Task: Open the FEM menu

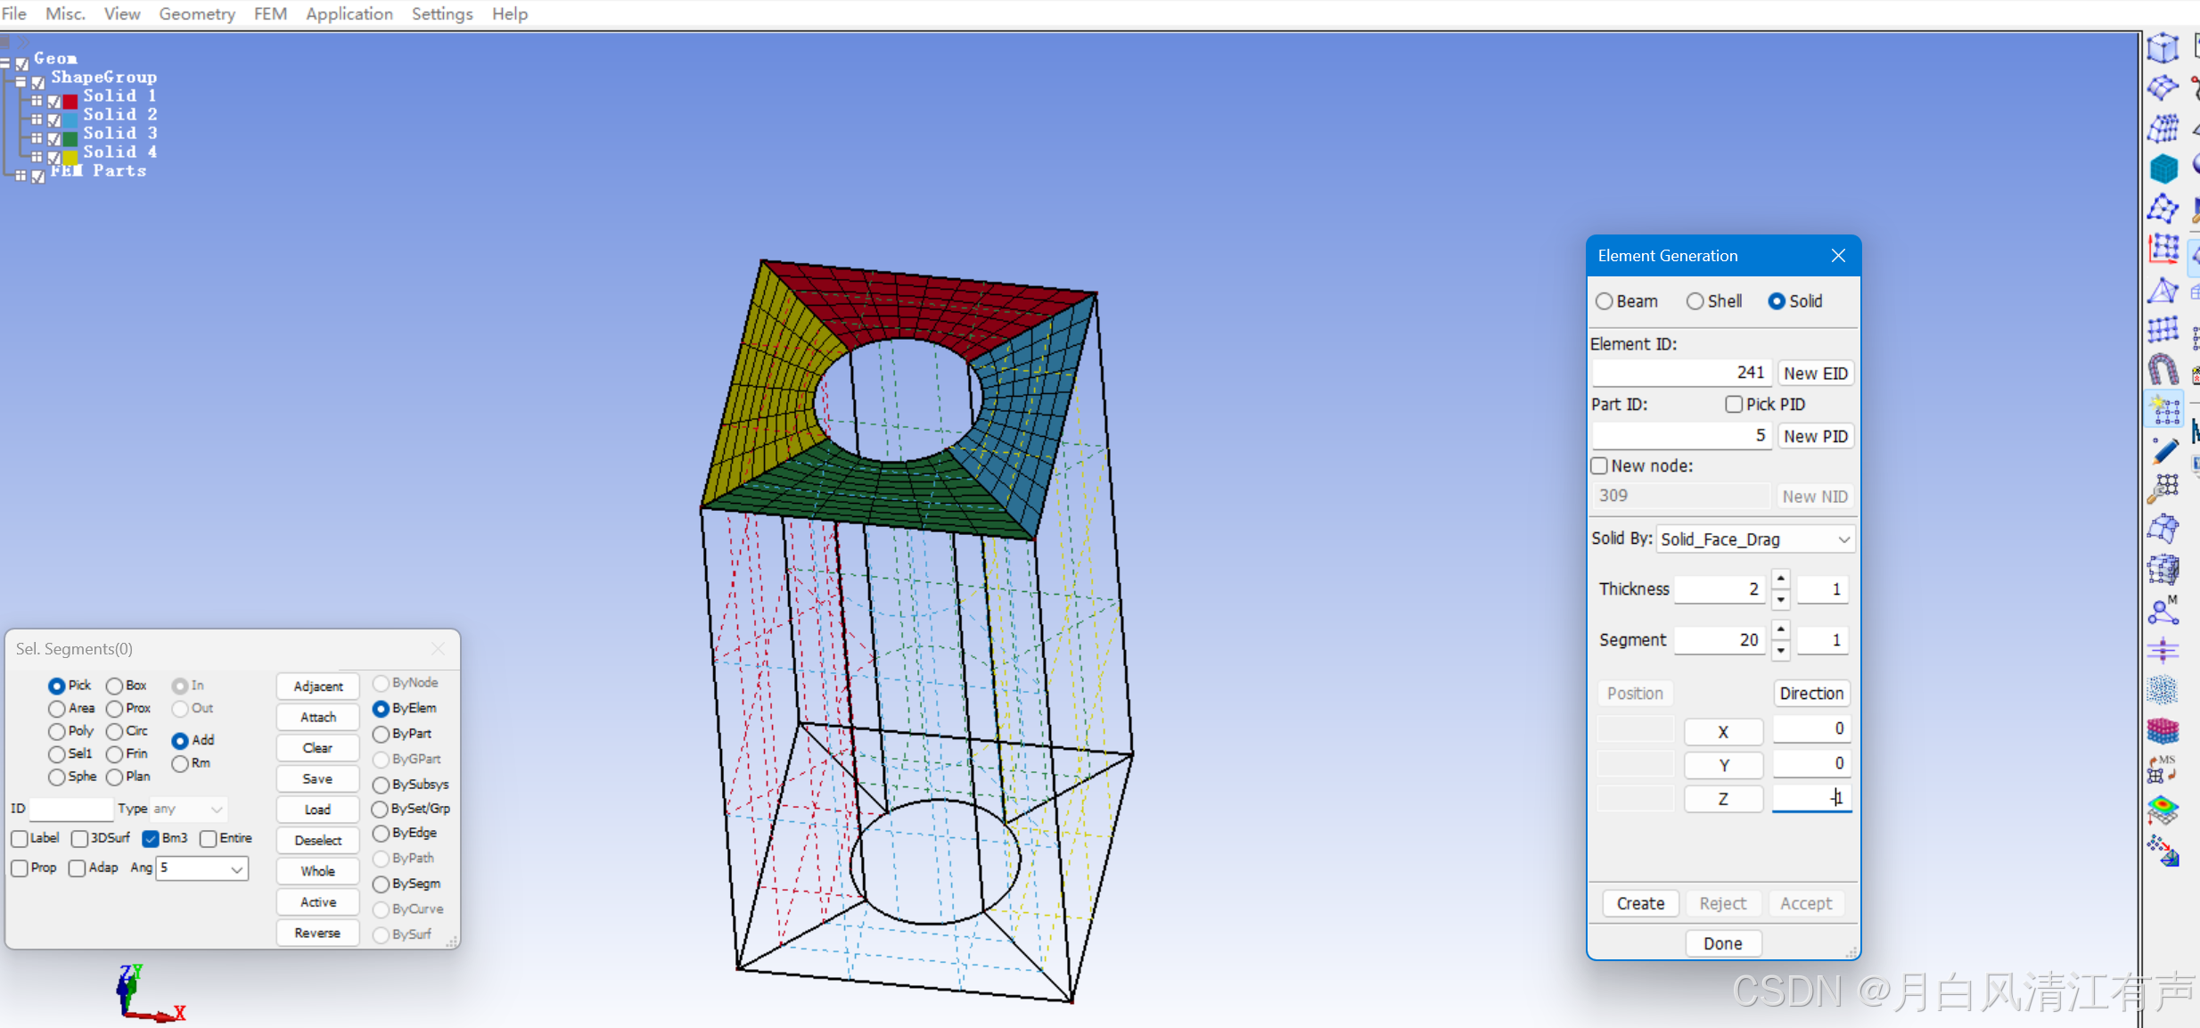Action: tap(270, 13)
